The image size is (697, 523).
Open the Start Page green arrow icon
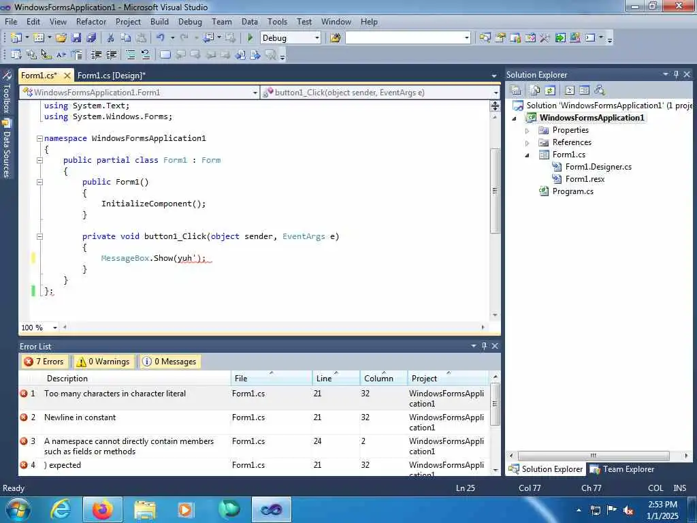point(560,38)
